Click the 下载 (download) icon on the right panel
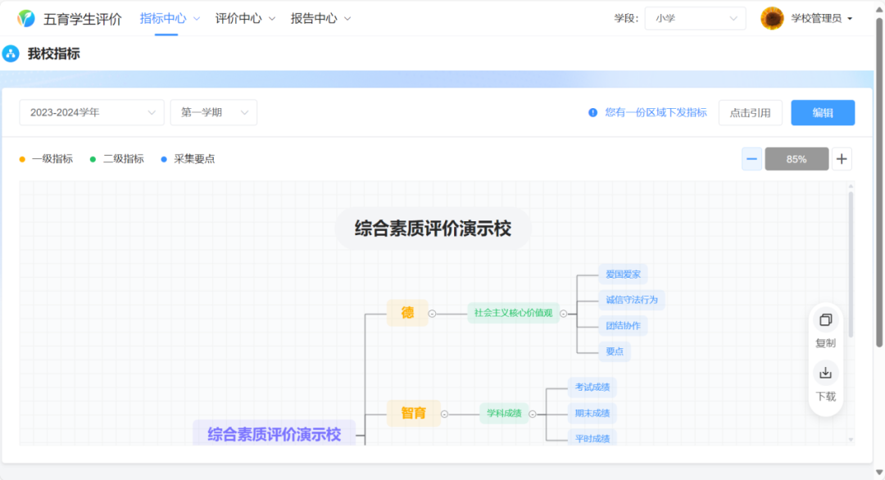Image resolution: width=885 pixels, height=480 pixels. click(826, 373)
